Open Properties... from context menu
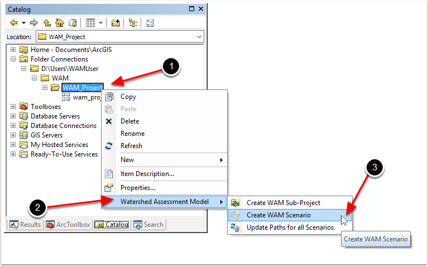The width and height of the screenshot is (428, 266). [x=164, y=188]
